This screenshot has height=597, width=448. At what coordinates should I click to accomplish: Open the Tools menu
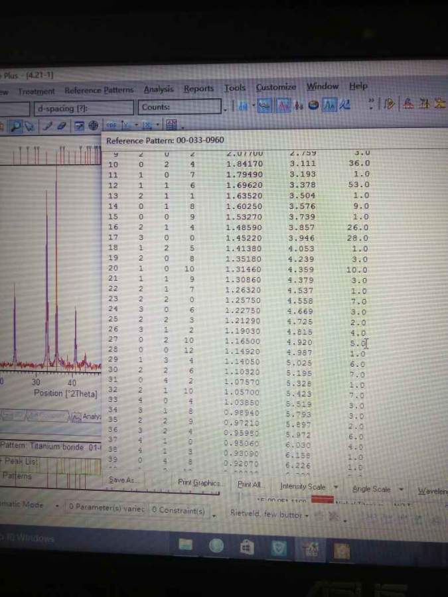tap(235, 88)
